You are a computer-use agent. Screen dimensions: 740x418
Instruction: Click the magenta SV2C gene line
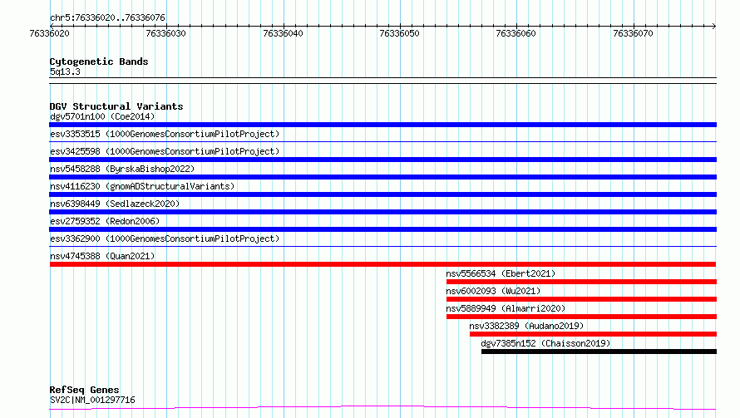pyautogui.click(x=382, y=407)
